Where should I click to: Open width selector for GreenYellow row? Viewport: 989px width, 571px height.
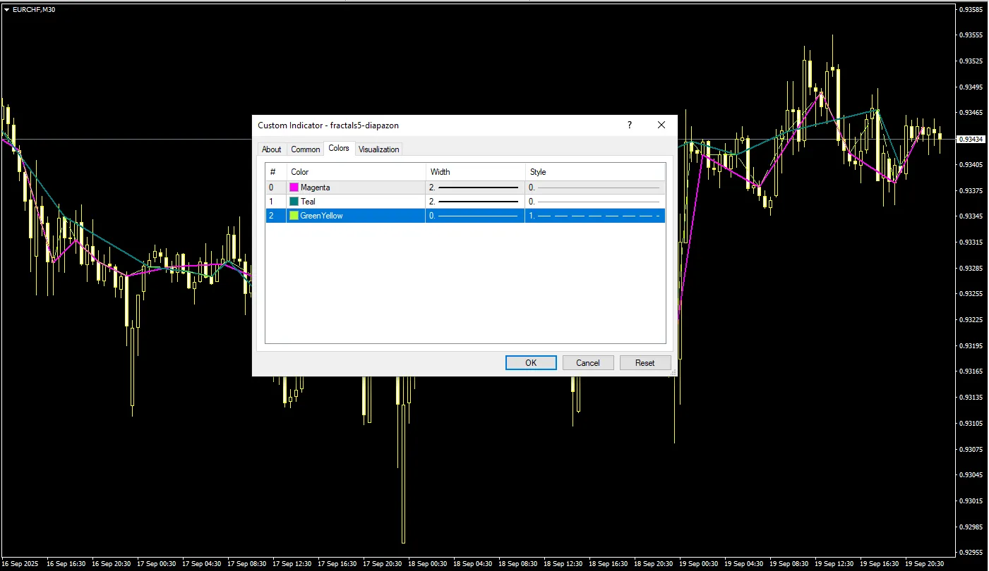coord(475,216)
